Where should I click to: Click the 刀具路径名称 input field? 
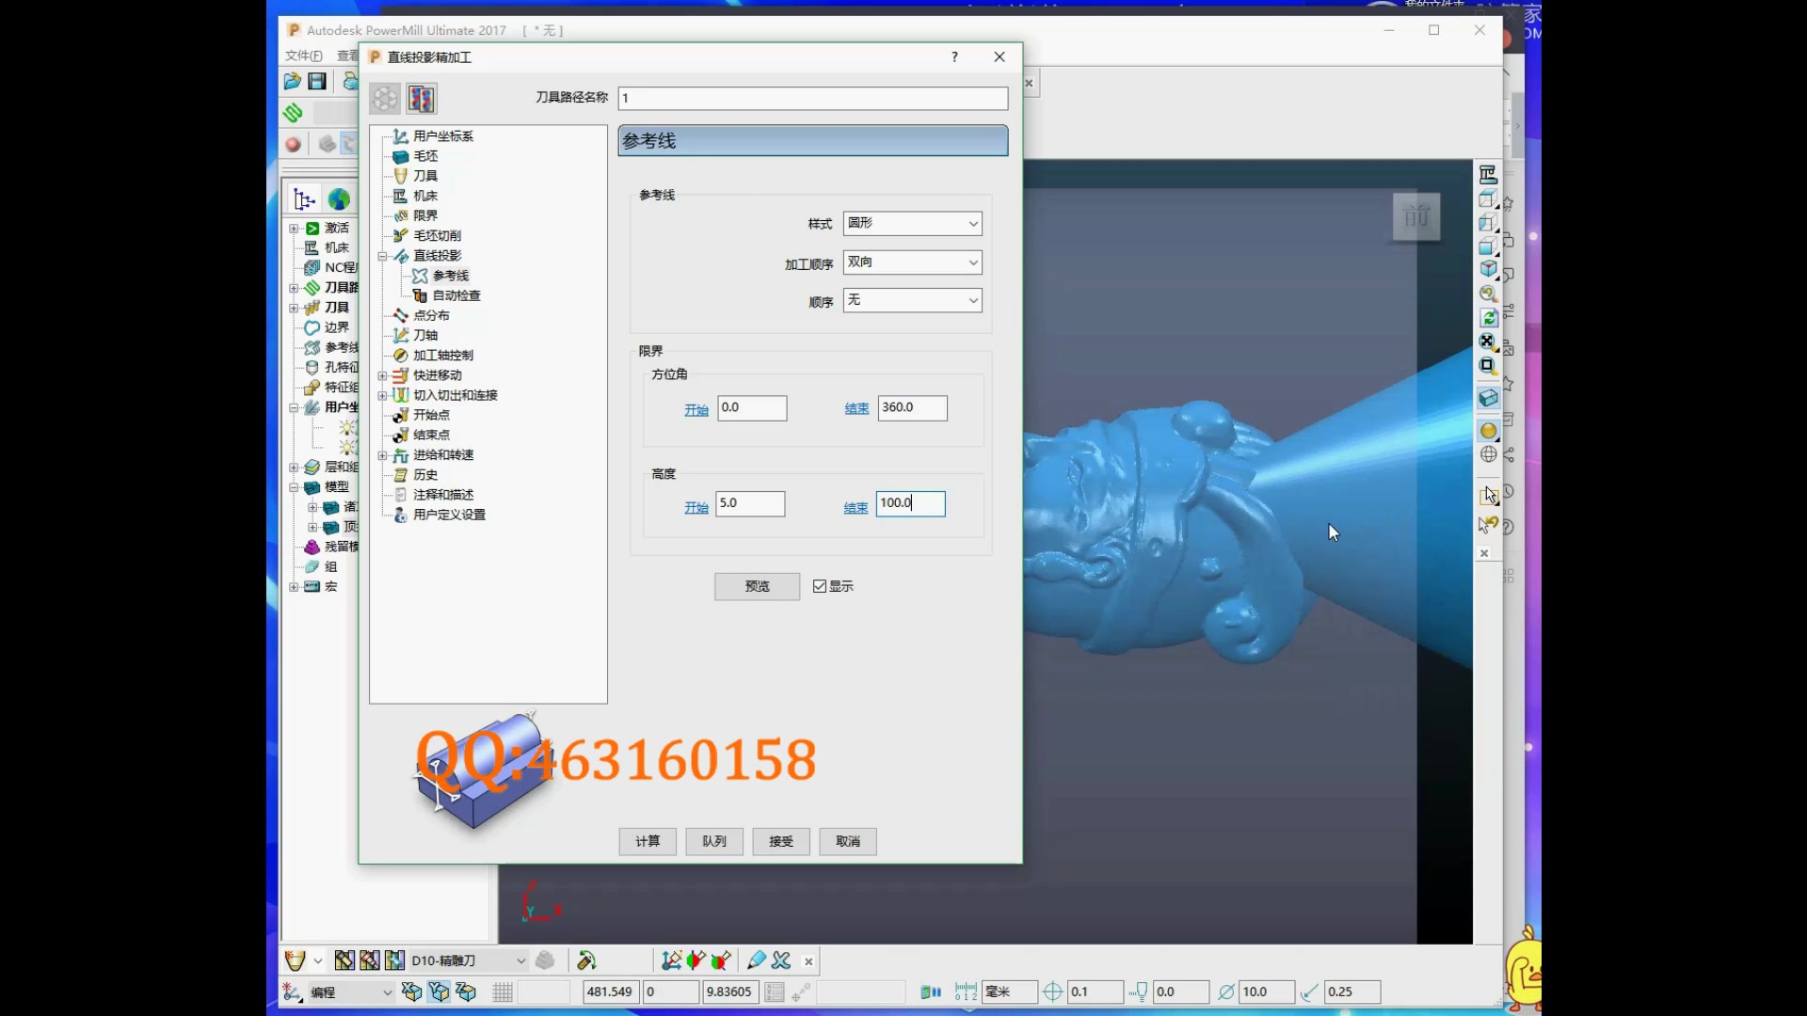812,98
